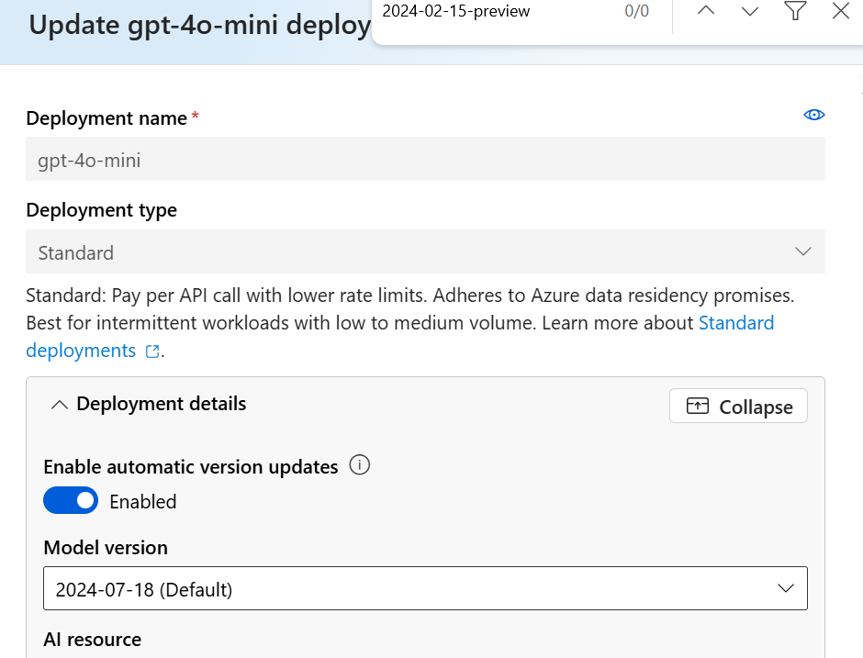Click the icon inside the Collapse button
The height and width of the screenshot is (658, 863).
tap(698, 407)
